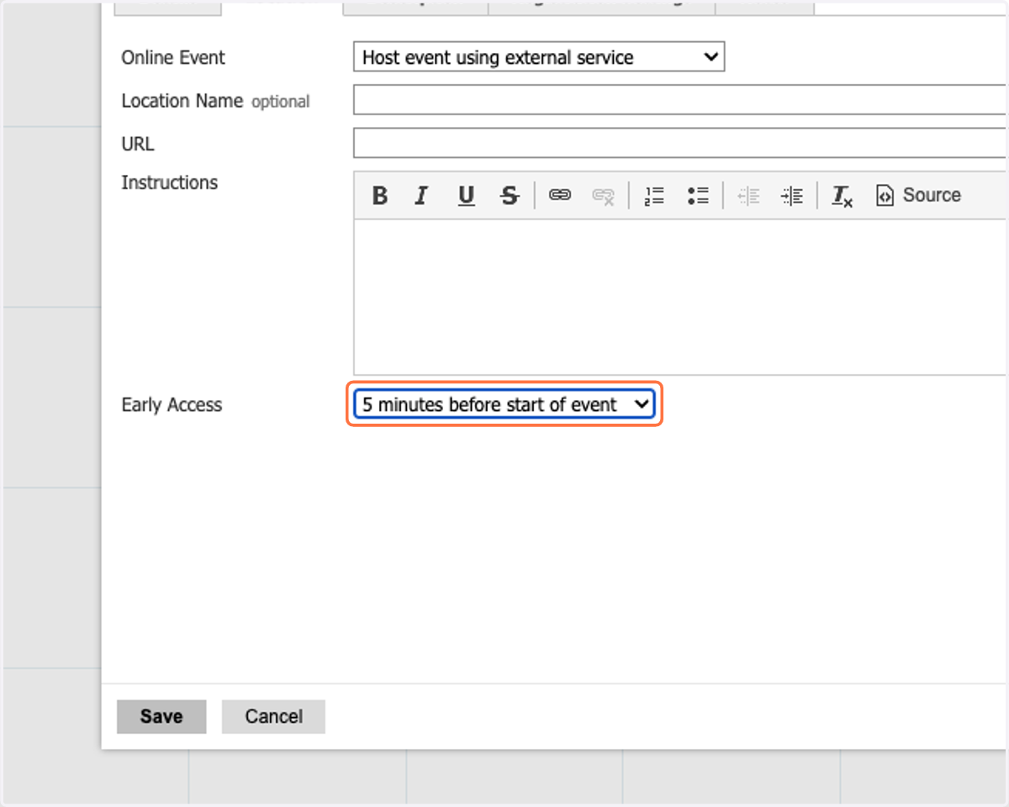Click the remove format icon
The height and width of the screenshot is (807, 1009).
(x=842, y=196)
